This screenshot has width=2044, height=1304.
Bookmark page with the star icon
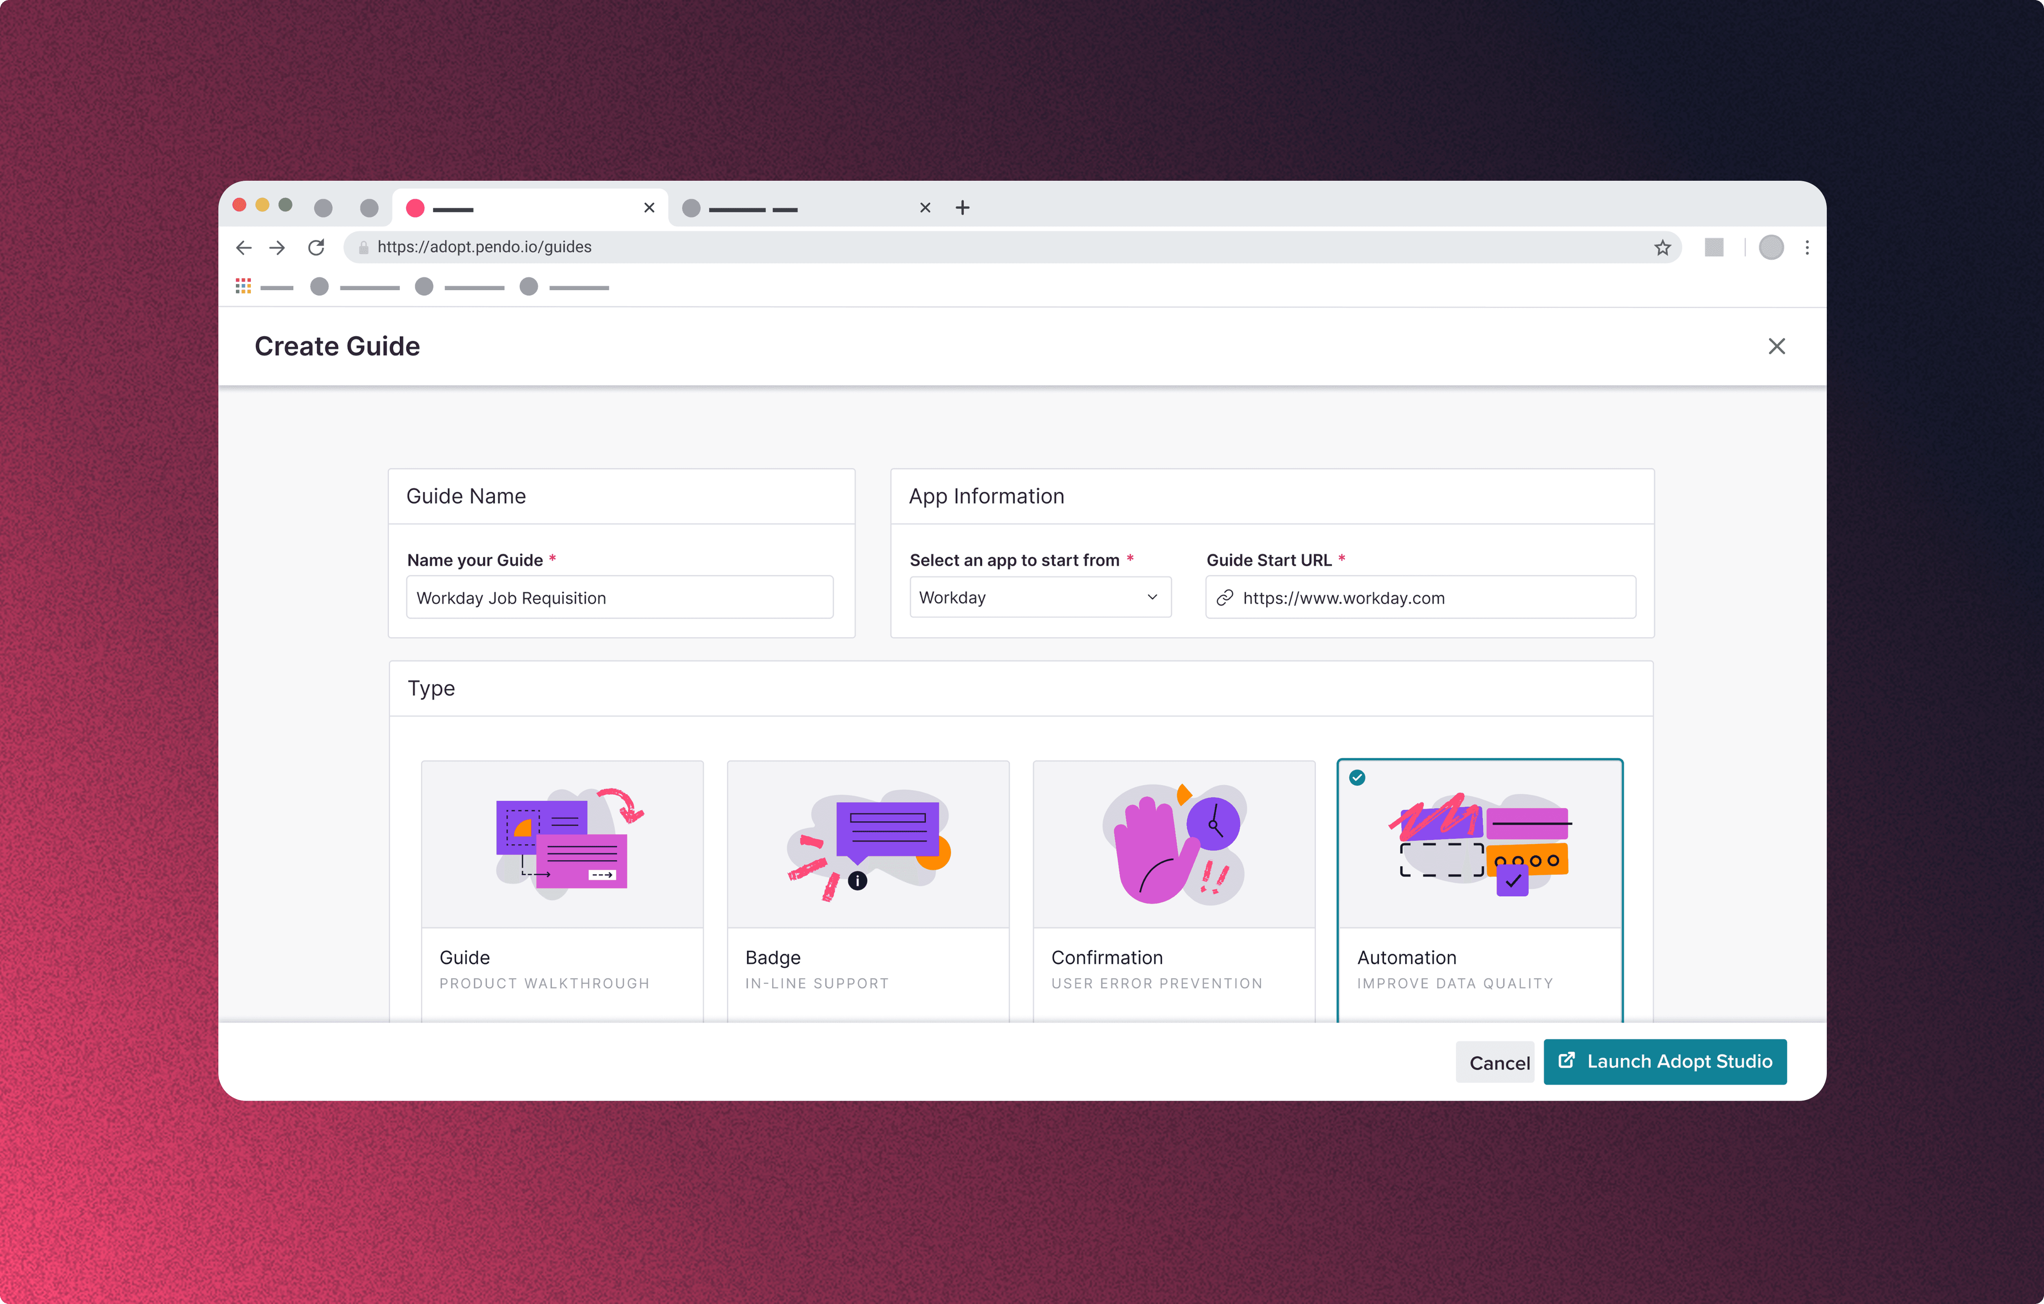pyautogui.click(x=1662, y=247)
